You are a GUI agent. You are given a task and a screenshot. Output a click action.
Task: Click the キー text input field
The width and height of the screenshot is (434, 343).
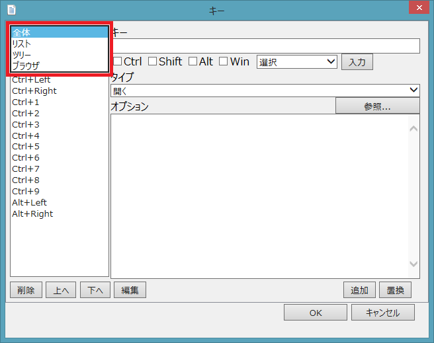[265, 46]
